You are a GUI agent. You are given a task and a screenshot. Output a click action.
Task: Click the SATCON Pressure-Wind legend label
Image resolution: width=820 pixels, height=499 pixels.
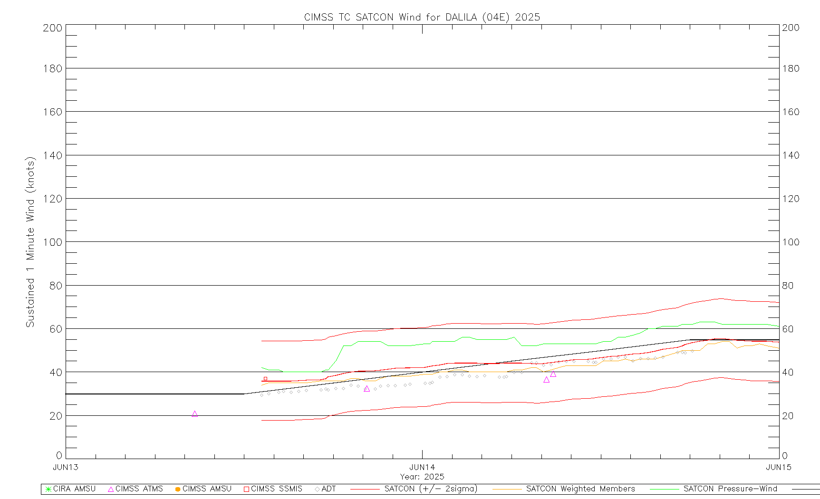[x=730, y=489]
